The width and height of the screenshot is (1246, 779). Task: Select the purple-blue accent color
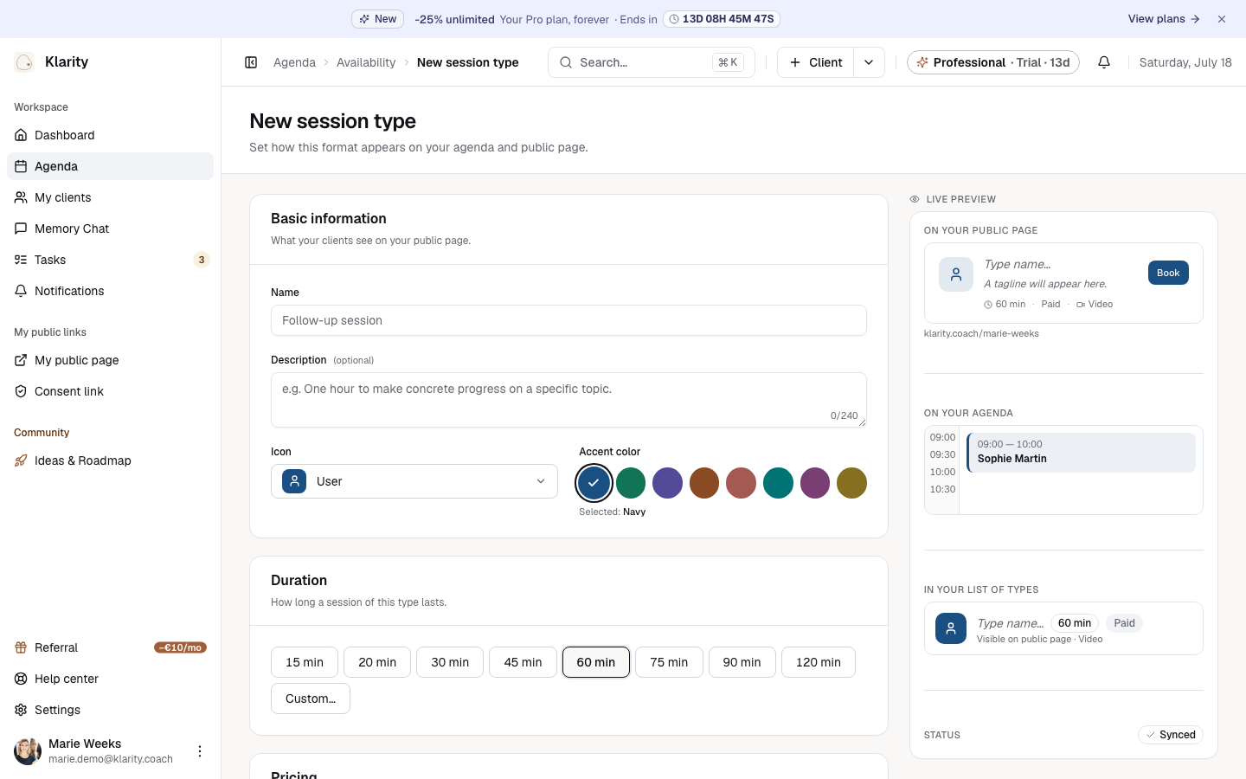tap(667, 483)
